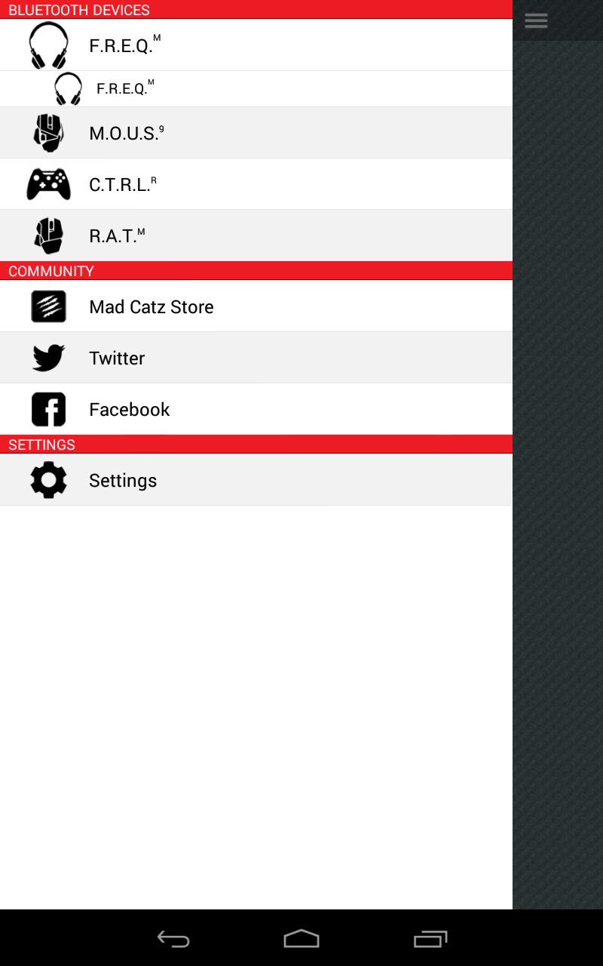Tap the large F.R.E.Q. headphones icon
This screenshot has height=966, width=603.
[48, 45]
